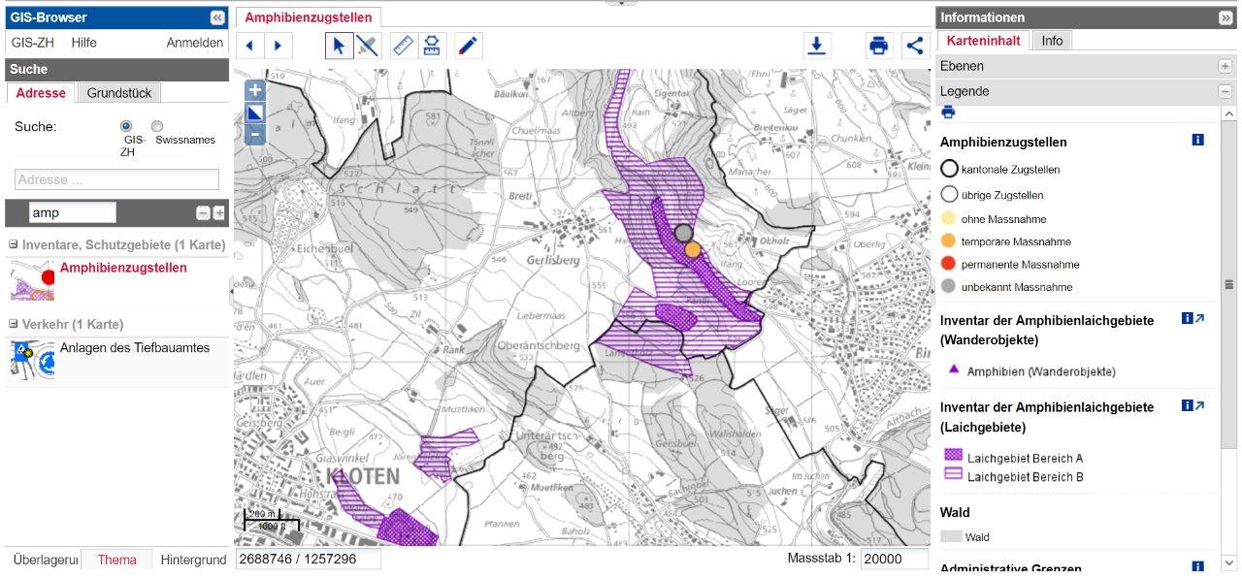Expand the Ebenen section
Image resolution: width=1242 pixels, height=576 pixels.
tap(1225, 66)
